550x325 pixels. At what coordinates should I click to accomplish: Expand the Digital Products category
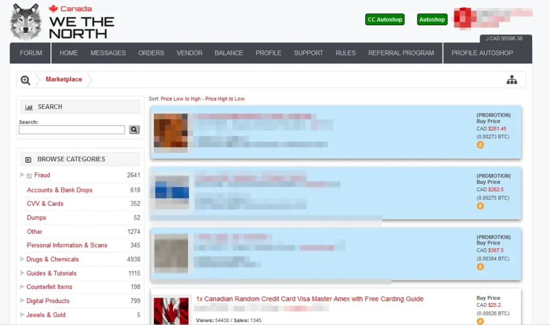22,301
